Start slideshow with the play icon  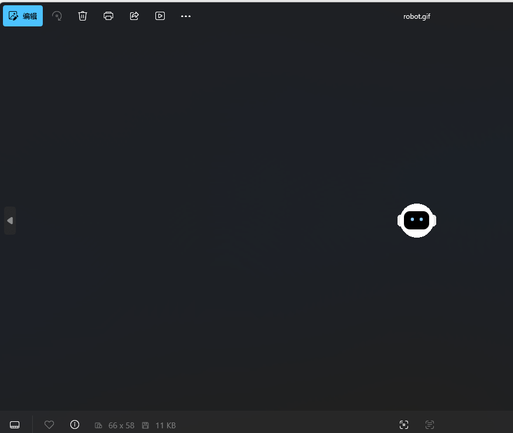pyautogui.click(x=160, y=16)
